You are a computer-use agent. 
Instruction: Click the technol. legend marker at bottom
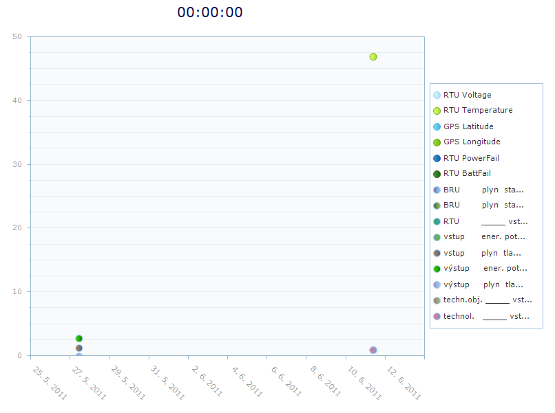[x=437, y=316]
